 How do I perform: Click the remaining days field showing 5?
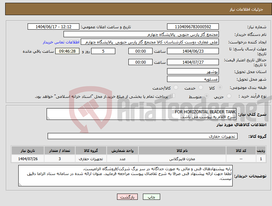point(103,51)
